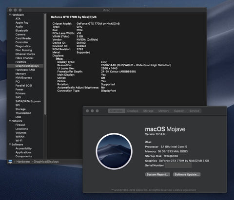This screenshot has height=200, width=234.
Task: Select Disc Burning in the sidebar
Action: pos(23,50)
